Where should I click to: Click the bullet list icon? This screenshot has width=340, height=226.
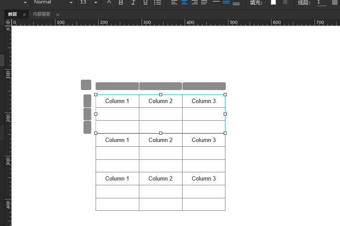point(157,3)
